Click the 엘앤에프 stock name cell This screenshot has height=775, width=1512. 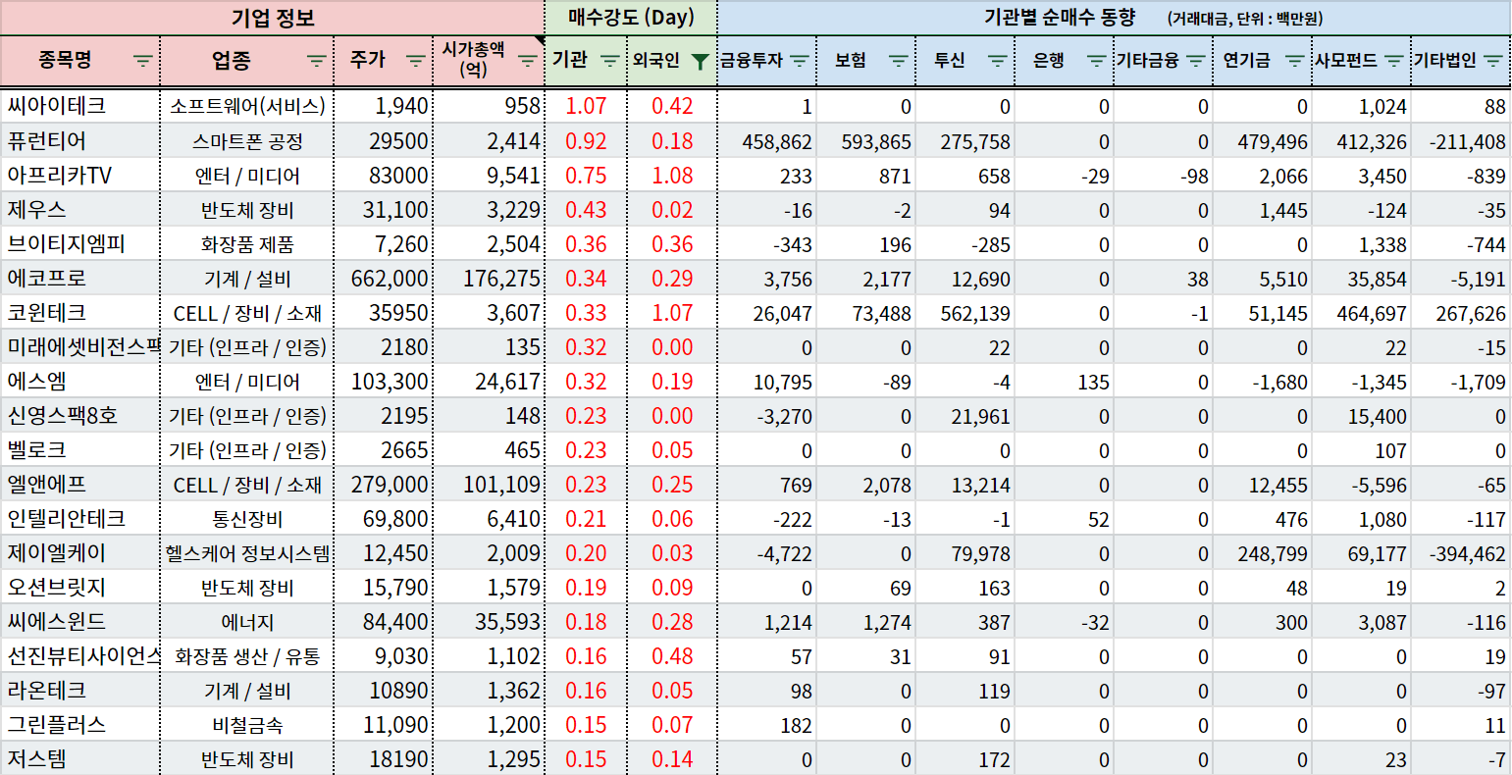click(x=80, y=484)
